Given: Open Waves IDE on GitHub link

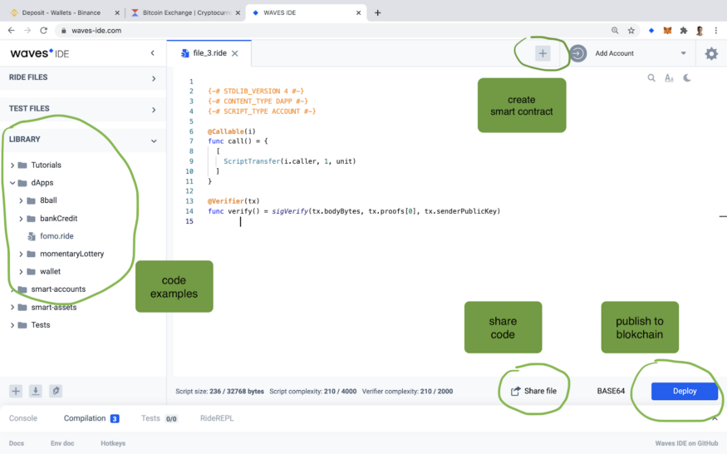Looking at the screenshot, I should tap(686, 443).
